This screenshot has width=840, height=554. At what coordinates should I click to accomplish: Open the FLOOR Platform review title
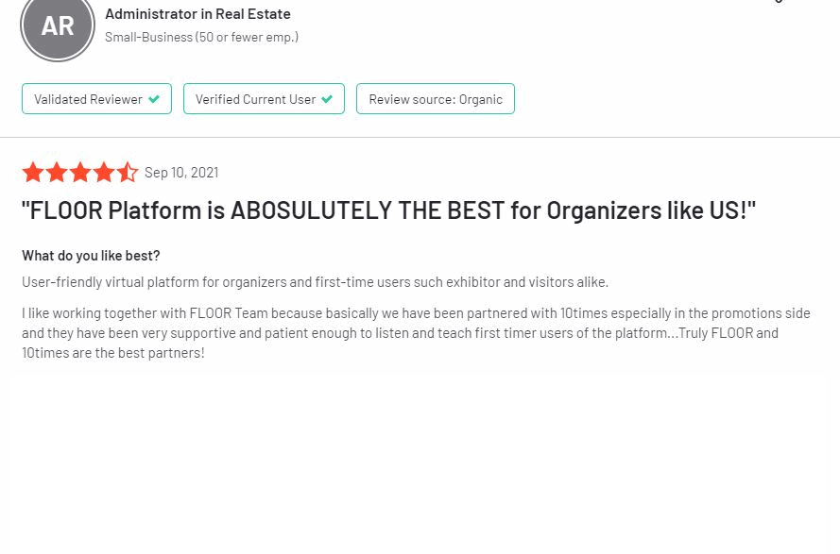click(388, 210)
